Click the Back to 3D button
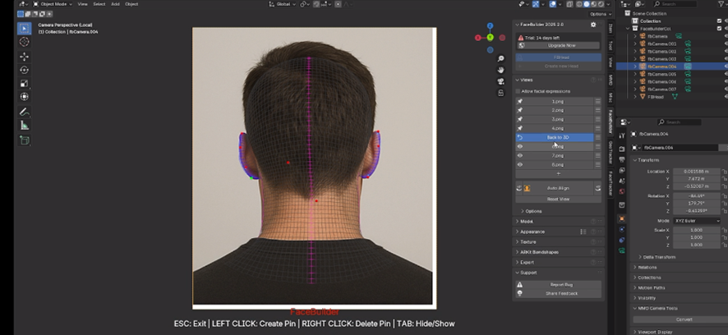Viewport: 728px width, 335px height. tap(558, 137)
